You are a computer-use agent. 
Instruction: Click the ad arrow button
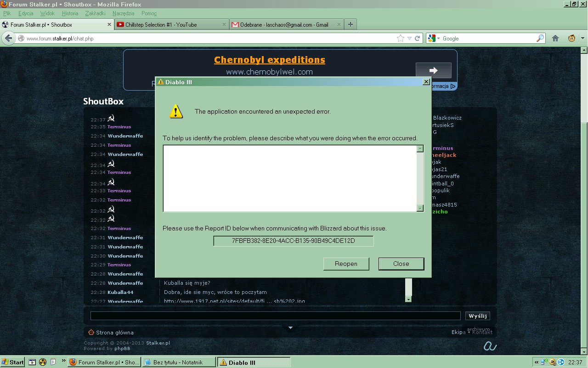coord(433,70)
